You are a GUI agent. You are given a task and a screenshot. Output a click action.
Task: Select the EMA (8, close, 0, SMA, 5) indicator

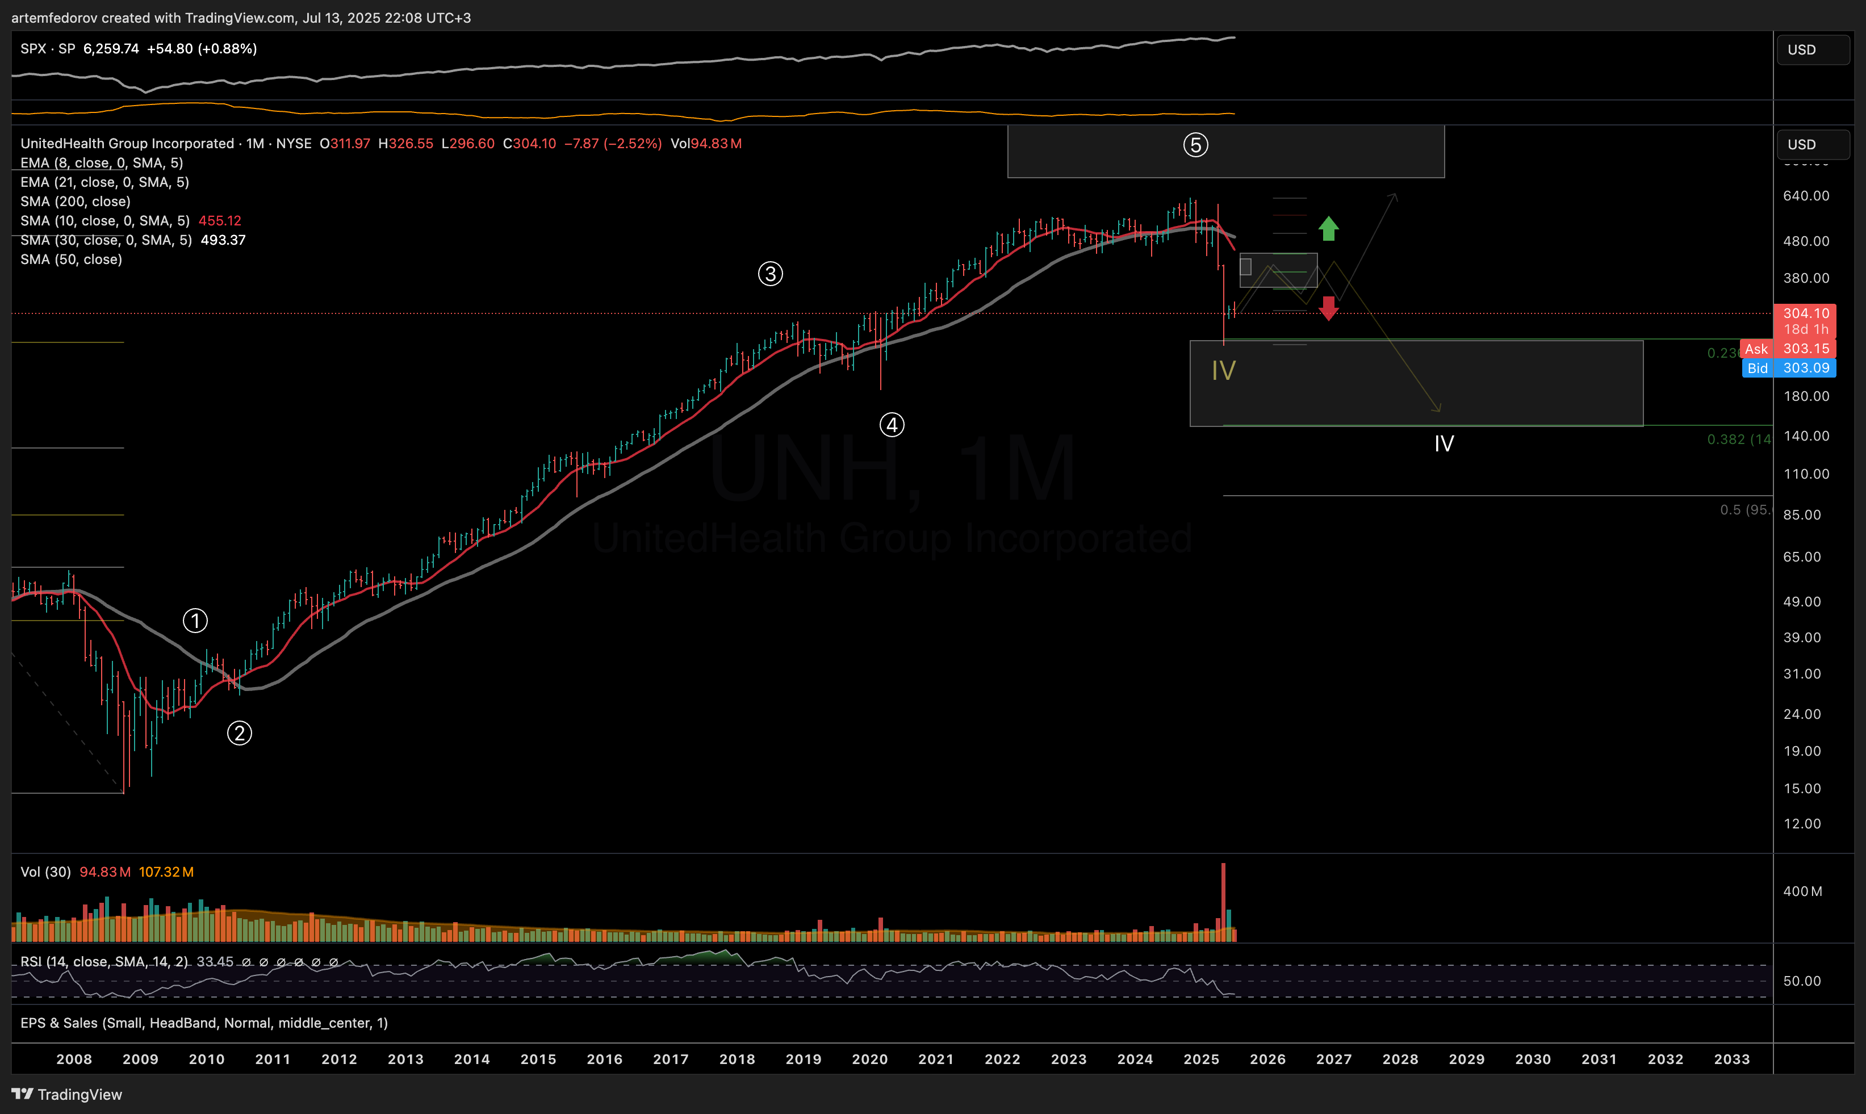click(x=101, y=163)
